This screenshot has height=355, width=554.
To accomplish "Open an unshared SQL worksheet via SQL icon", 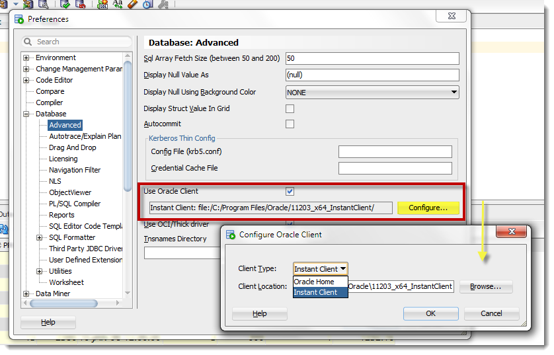I will pos(102,4).
